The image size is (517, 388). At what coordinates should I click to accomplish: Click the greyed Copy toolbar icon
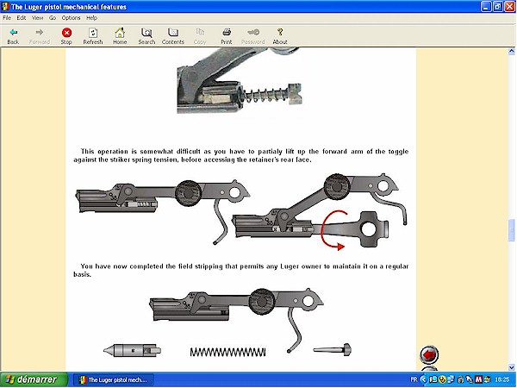200,32
